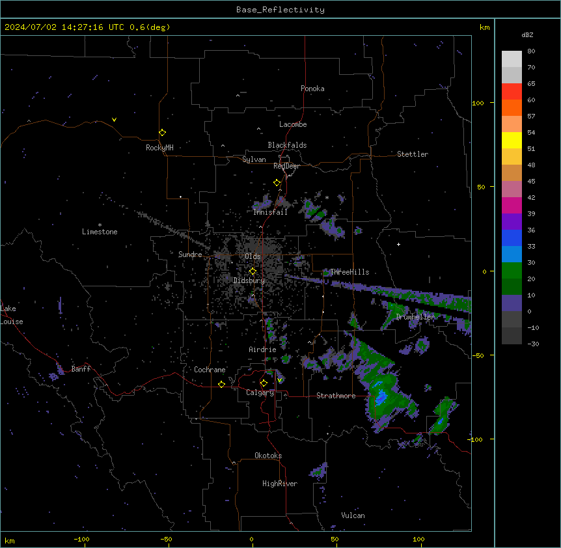Select the red 60-65 dBZ legend swatch
Screen dimensions: 561x548
512,92
